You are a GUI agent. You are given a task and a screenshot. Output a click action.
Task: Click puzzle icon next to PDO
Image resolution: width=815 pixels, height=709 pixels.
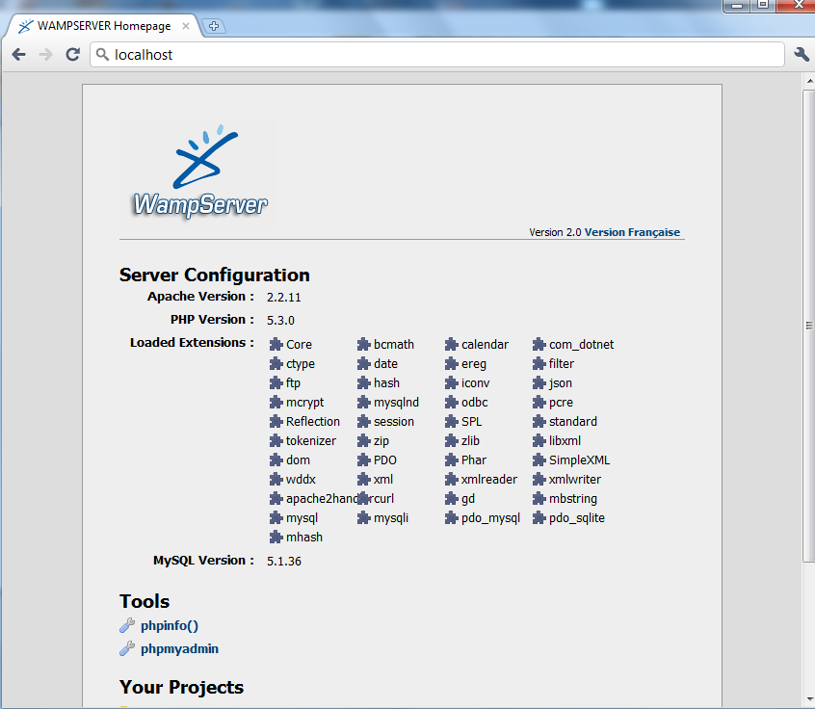364,460
